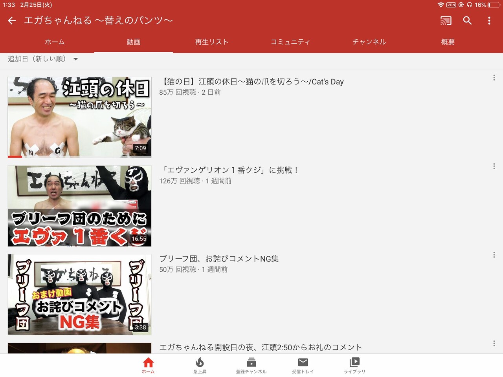Open the Cast to device icon
Image resolution: width=503 pixels, height=377 pixels.
(446, 21)
